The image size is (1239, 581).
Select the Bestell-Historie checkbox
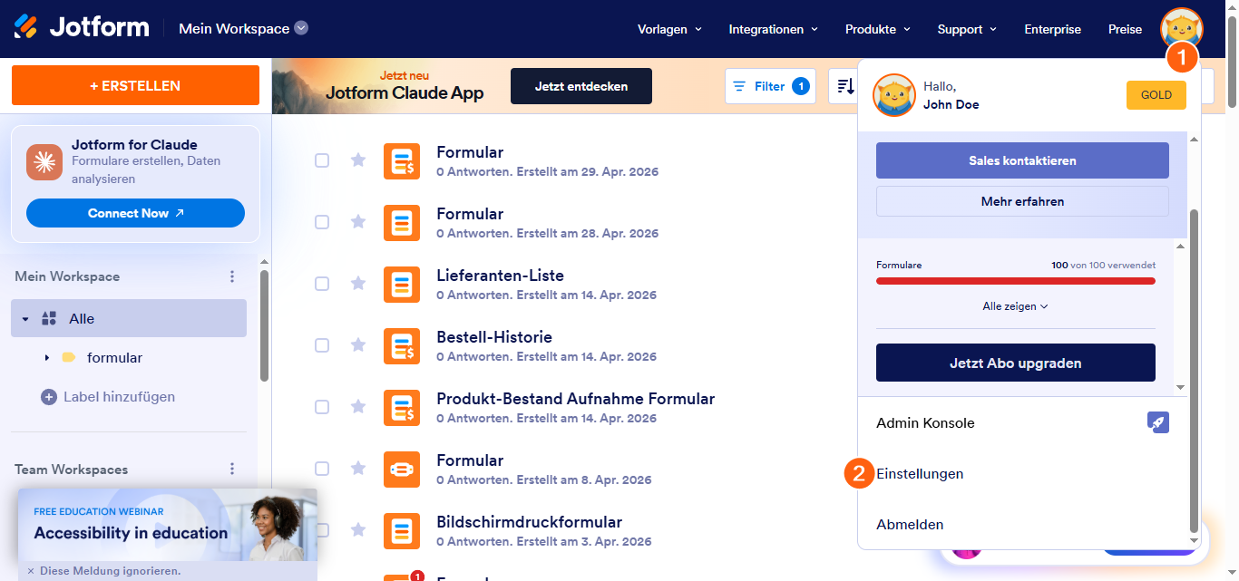click(x=322, y=345)
